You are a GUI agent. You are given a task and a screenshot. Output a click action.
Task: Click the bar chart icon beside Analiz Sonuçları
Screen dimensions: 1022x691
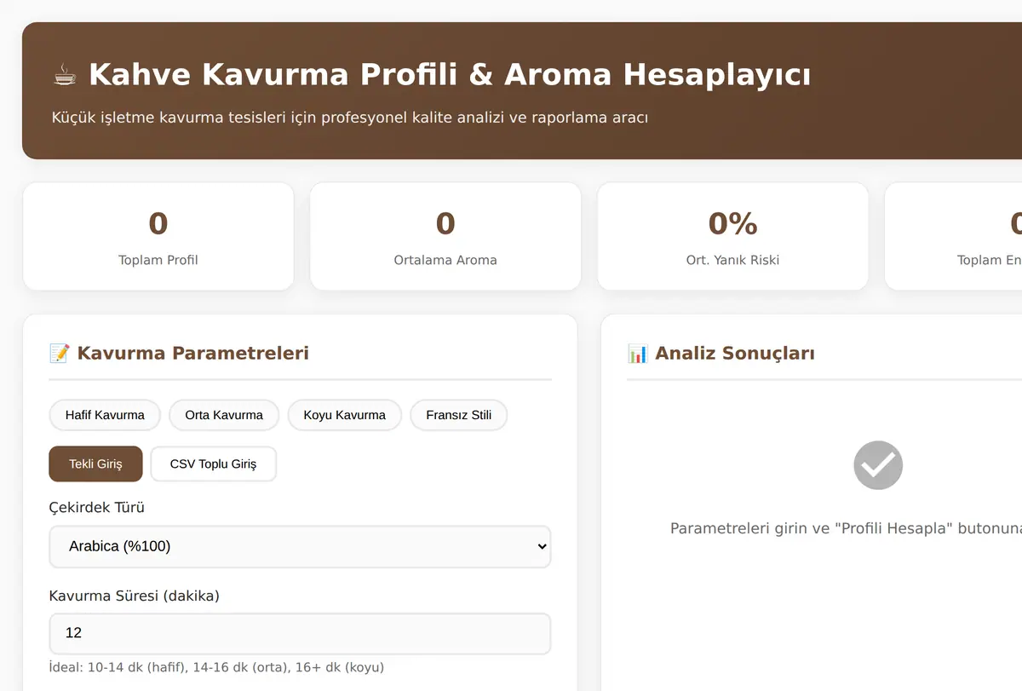[638, 353]
